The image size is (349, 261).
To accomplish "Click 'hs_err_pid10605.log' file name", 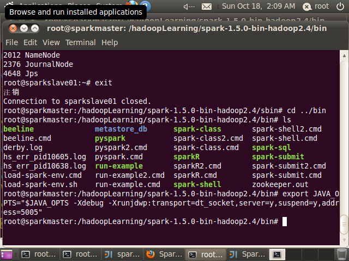I will 45,157.
